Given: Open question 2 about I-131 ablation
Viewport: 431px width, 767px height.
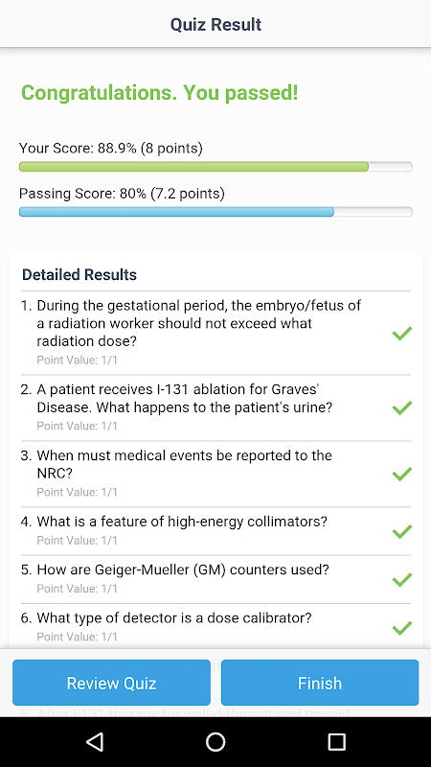Looking at the screenshot, I should 215,407.
